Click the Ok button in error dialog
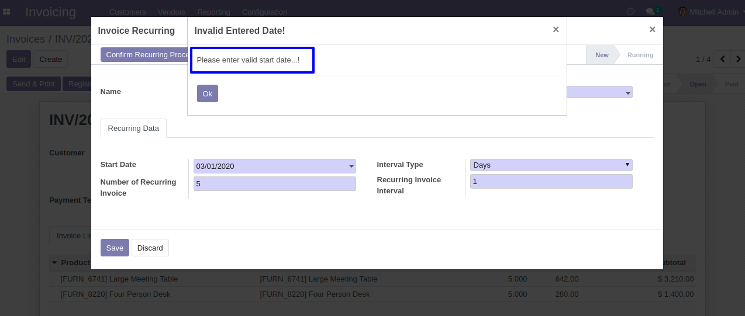745x316 pixels. [x=207, y=93]
